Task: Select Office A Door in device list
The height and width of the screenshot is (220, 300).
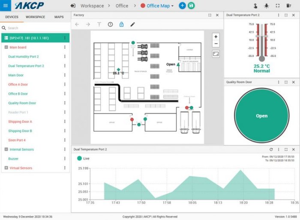Action: tap(18, 84)
